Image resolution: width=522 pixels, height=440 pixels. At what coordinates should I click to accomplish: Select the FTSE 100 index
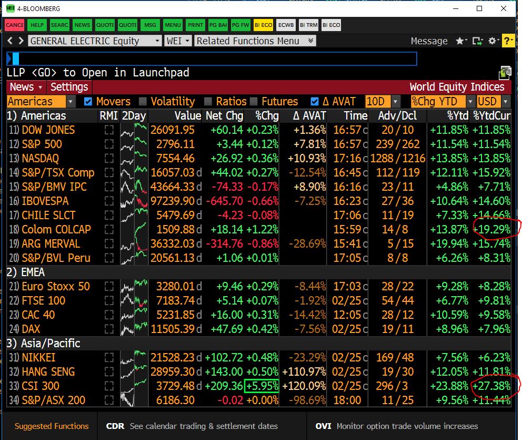coord(44,301)
